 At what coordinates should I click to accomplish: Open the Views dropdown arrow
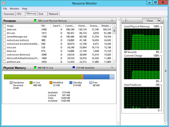[159, 21]
